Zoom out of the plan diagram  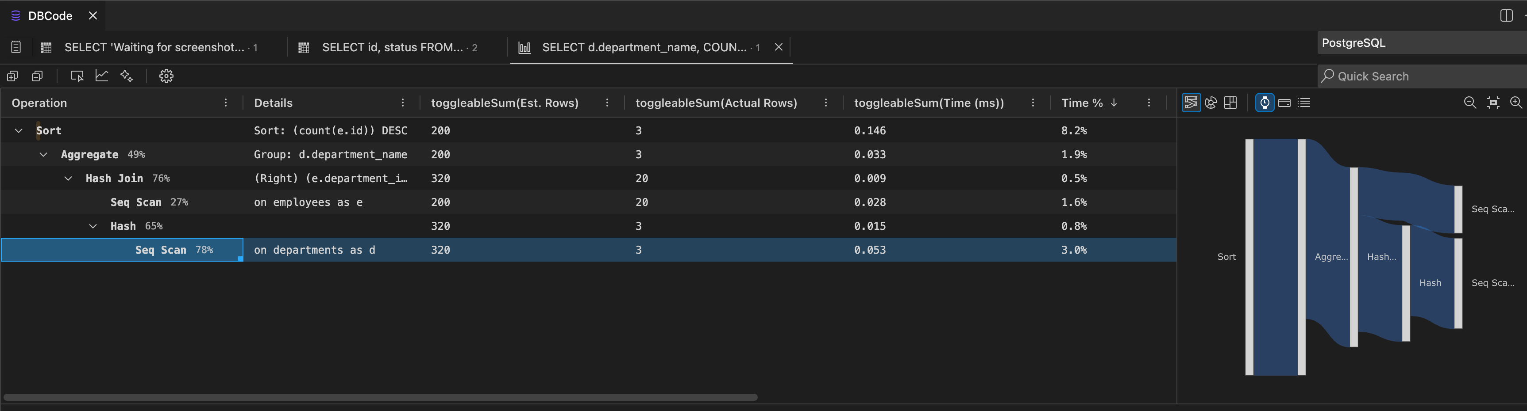pos(1470,103)
